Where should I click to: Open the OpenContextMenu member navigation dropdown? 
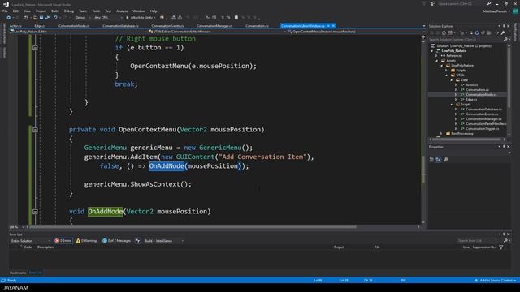[x=355, y=32]
